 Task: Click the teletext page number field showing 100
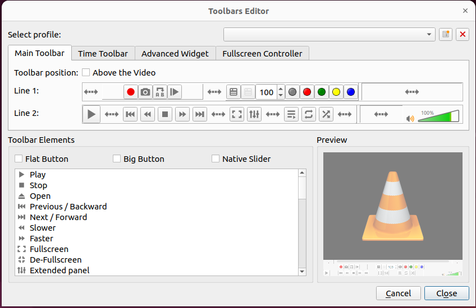tap(267, 92)
